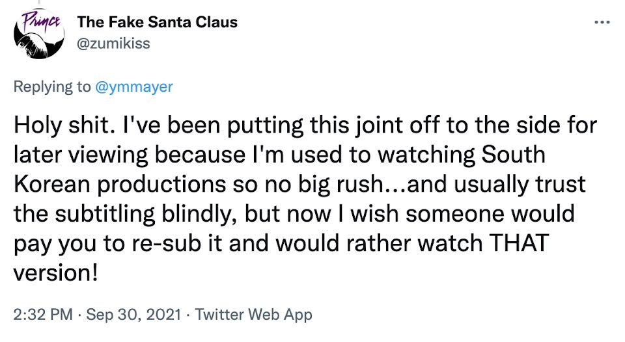Screen dimensions: 625x342
Task: Click the 2:32 PM timestamp
Action: (43, 315)
